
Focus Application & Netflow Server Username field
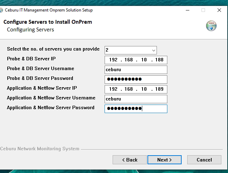click(x=136, y=99)
